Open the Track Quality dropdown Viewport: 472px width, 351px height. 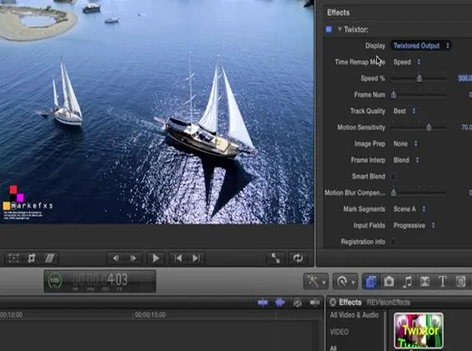coord(405,111)
